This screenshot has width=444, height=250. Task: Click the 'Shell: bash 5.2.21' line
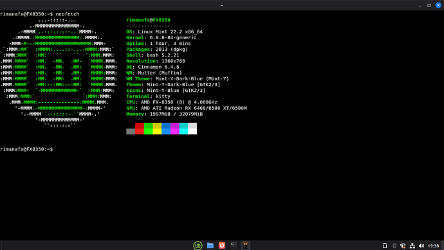point(153,55)
